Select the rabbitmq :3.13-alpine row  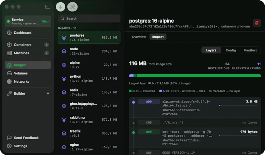click(x=89, y=120)
